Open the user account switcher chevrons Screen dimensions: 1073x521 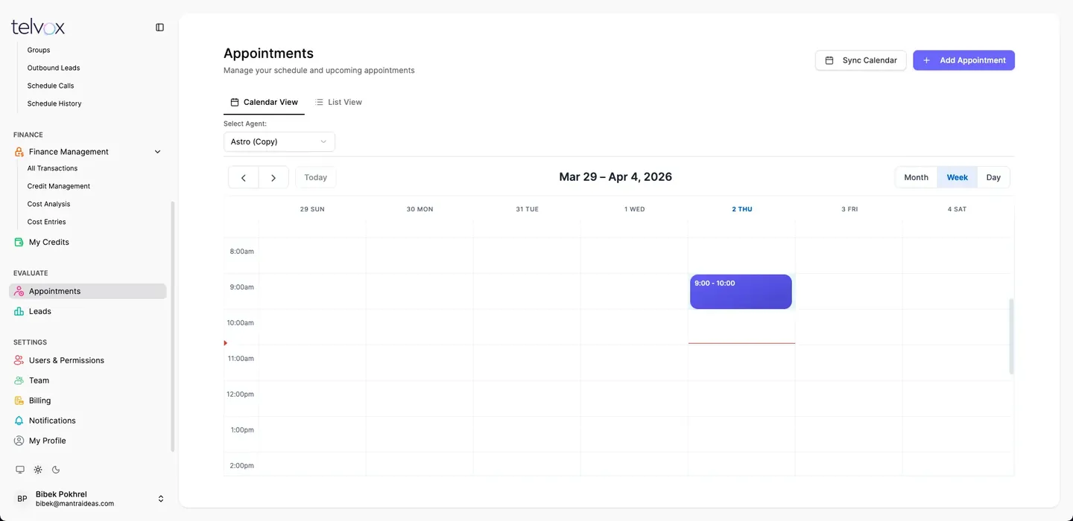(x=160, y=499)
